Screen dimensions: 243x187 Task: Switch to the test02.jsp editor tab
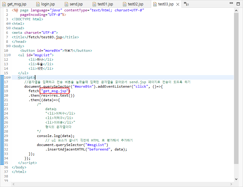[133, 4]
